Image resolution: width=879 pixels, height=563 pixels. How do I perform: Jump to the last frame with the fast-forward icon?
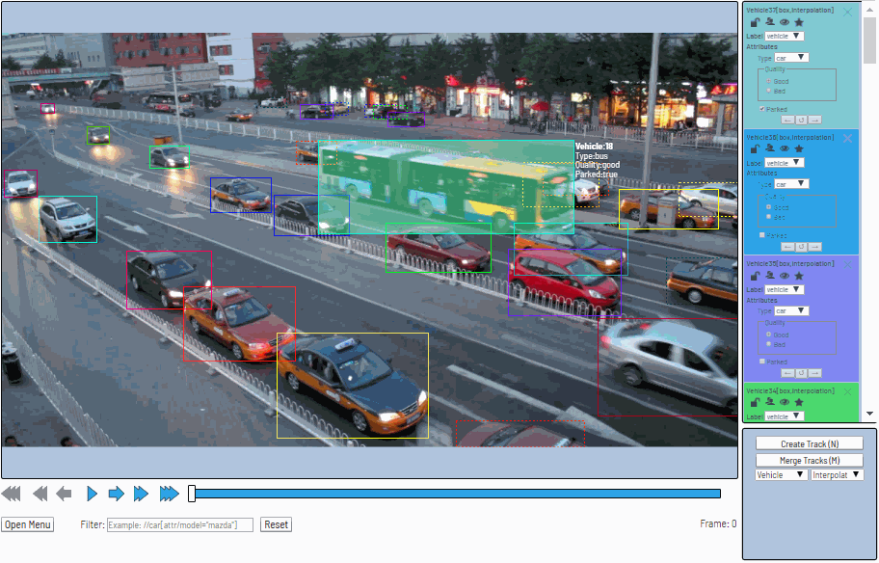click(170, 494)
